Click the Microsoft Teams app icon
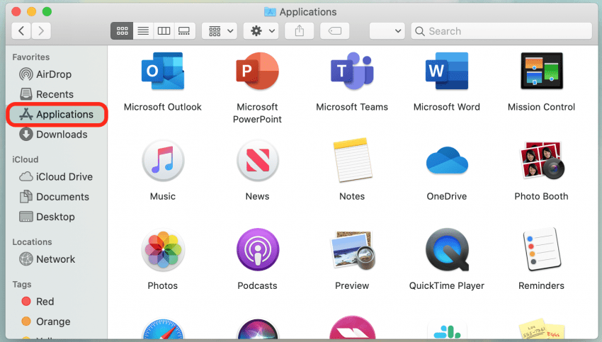This screenshot has height=342, width=602. pyautogui.click(x=352, y=72)
